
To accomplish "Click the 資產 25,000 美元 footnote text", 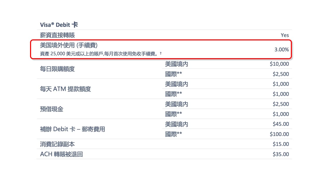I will click(x=101, y=54).
